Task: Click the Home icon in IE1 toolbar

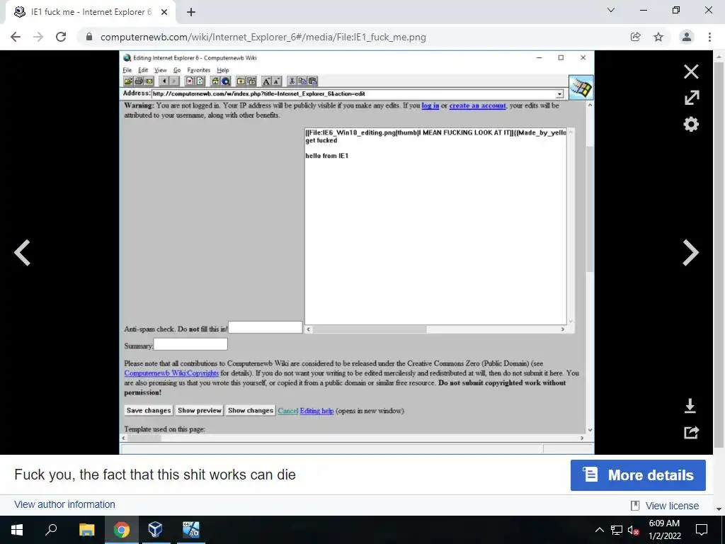Action: pyautogui.click(x=215, y=81)
